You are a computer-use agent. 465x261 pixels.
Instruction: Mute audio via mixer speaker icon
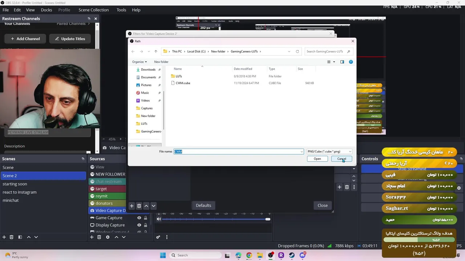[x=159, y=219]
